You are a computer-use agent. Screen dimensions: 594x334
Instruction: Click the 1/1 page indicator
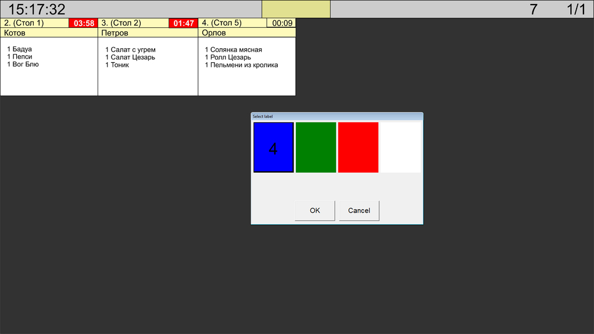pos(575,9)
